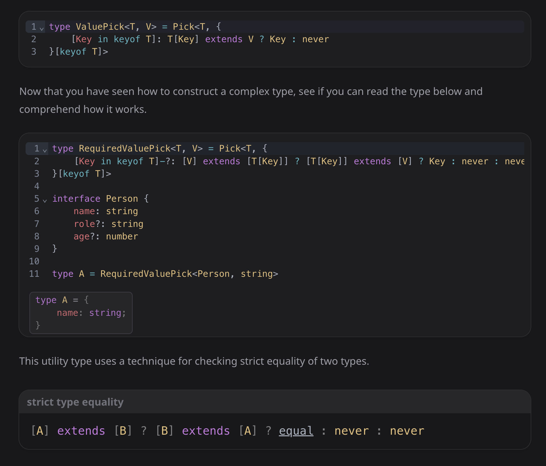Click paragraph 'Now that you have seen how'
This screenshot has height=466, width=546.
(251, 100)
